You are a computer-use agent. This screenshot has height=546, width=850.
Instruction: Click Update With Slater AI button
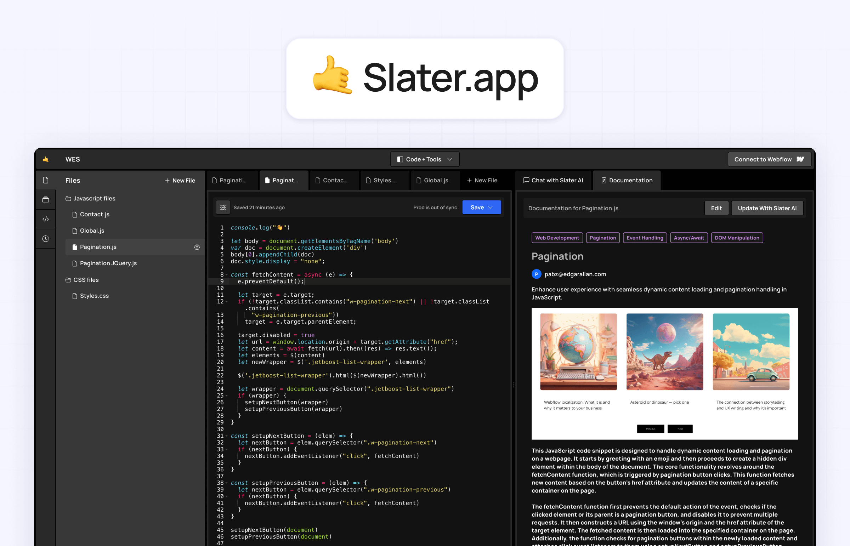point(767,208)
